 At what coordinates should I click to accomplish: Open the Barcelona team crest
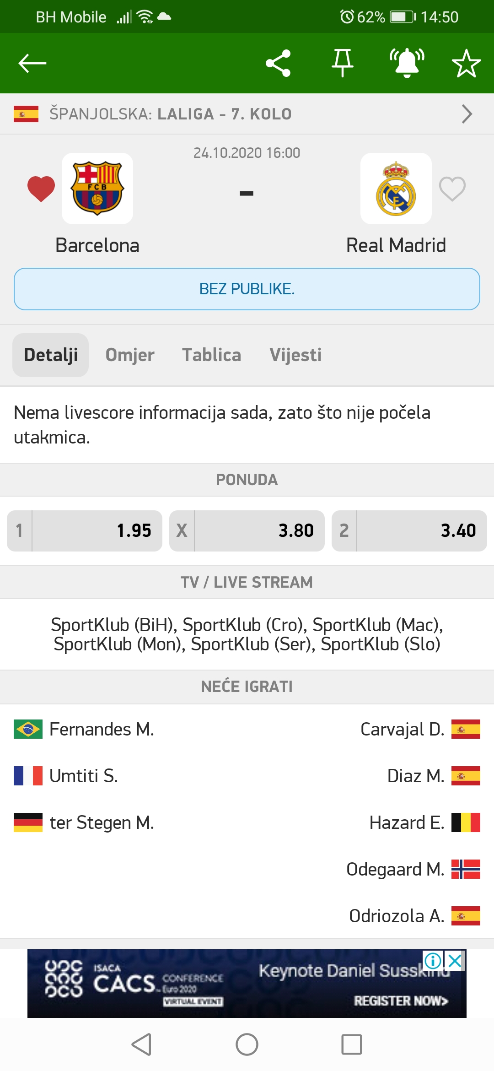[97, 188]
